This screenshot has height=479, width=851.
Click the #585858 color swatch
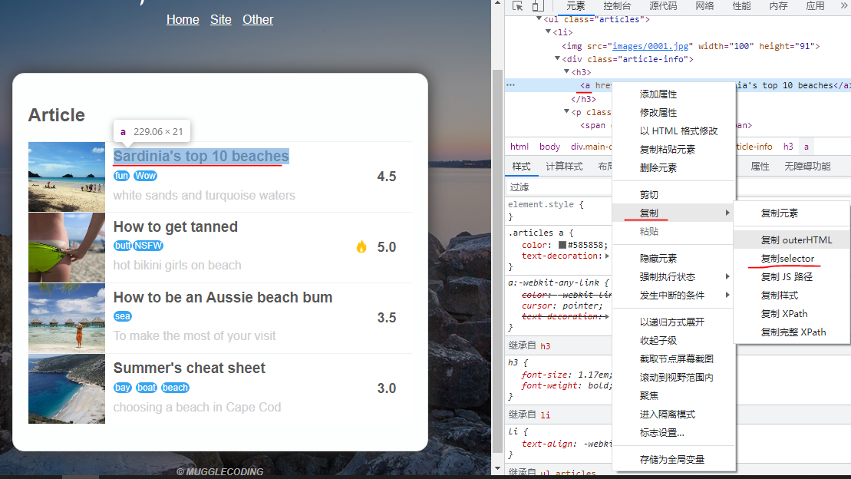[x=562, y=245]
